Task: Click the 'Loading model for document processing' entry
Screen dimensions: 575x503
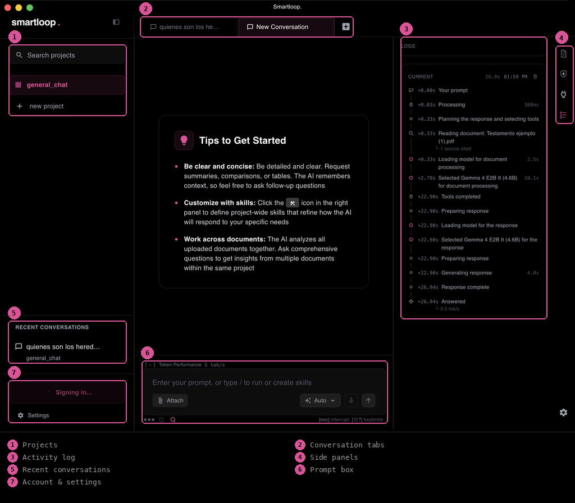Action: [x=472, y=163]
